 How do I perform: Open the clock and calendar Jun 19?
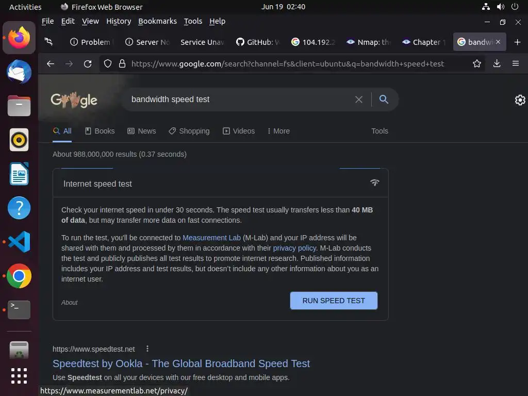point(283,7)
